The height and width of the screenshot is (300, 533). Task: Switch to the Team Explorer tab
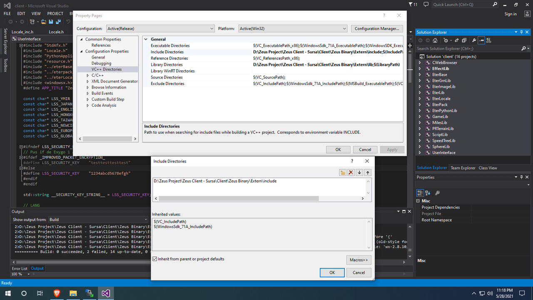click(463, 168)
